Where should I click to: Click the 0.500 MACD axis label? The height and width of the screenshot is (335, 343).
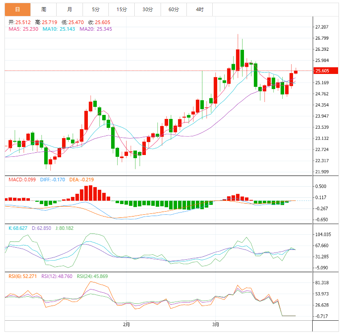tap(321, 186)
